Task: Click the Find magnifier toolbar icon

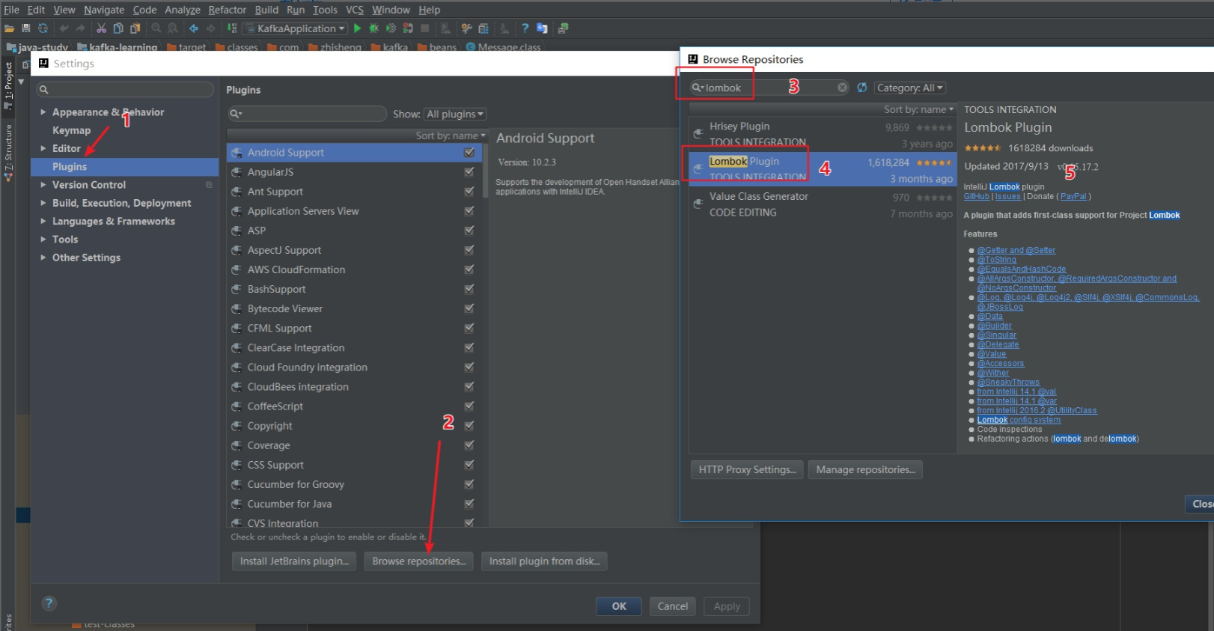Action: 156,28
